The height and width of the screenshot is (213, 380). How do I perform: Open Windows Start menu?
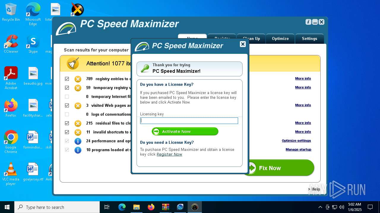[7, 207]
